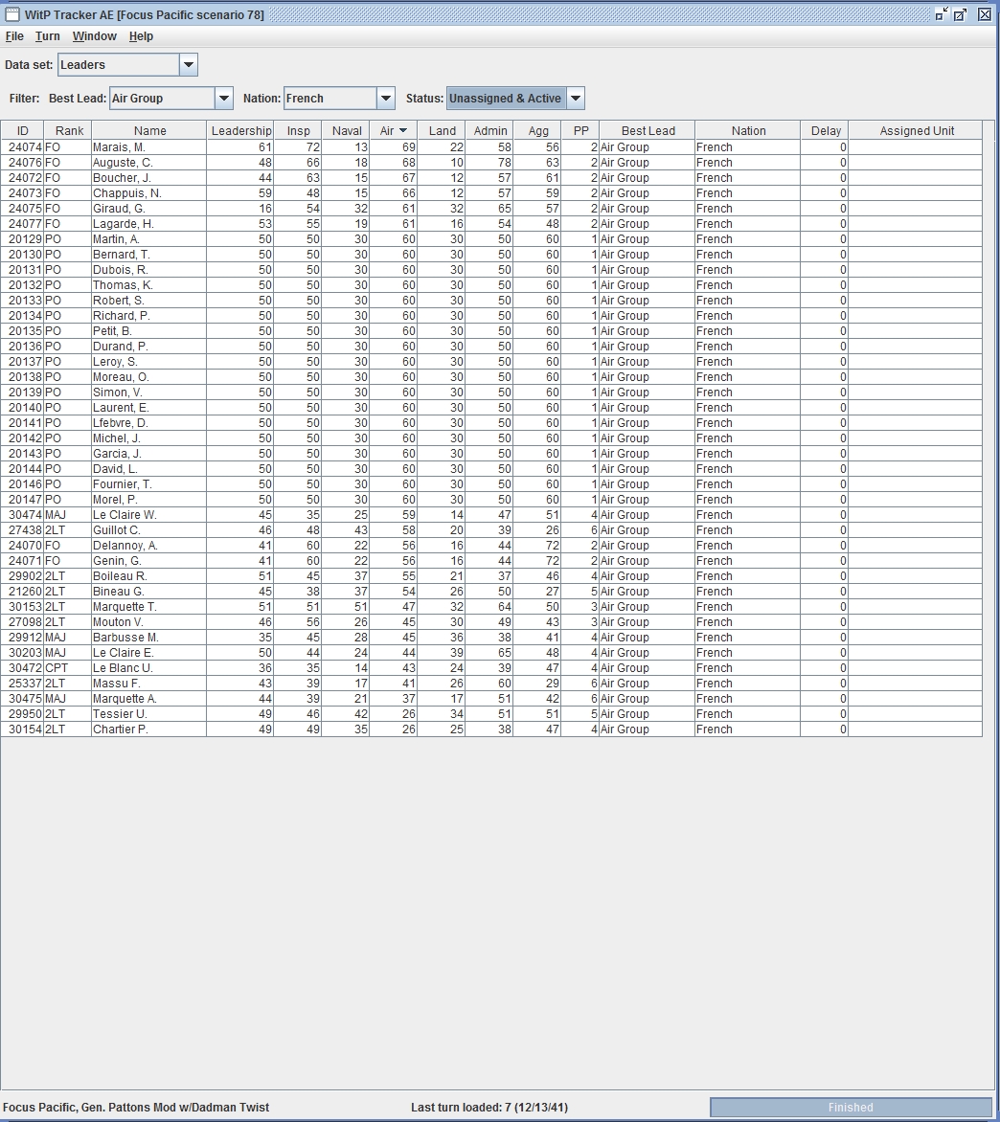Screen dimensions: 1000x1122
Task: Open the Nation filter dropdown showing French
Action: click(385, 98)
